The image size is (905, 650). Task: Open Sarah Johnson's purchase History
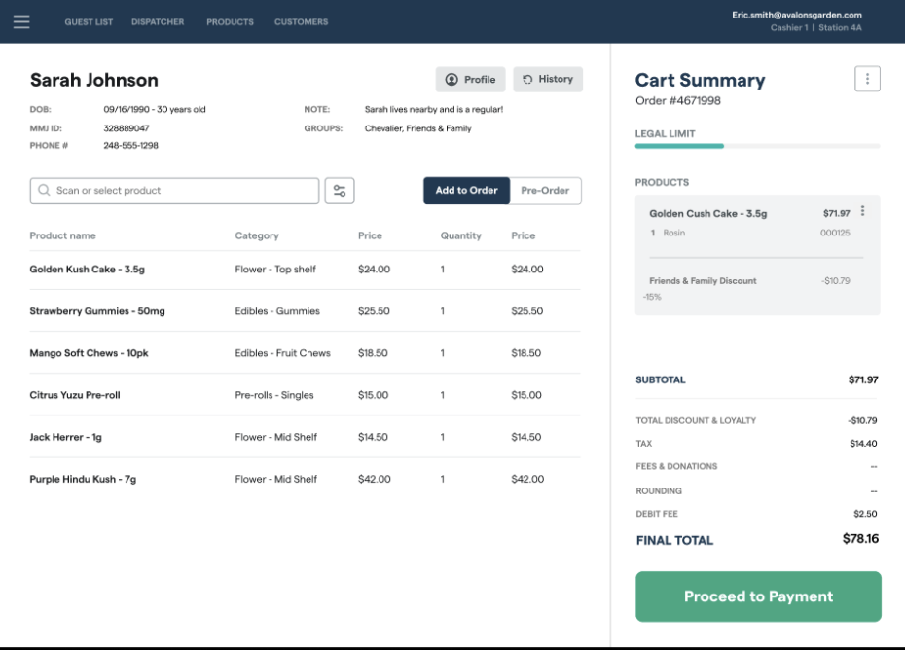548,79
